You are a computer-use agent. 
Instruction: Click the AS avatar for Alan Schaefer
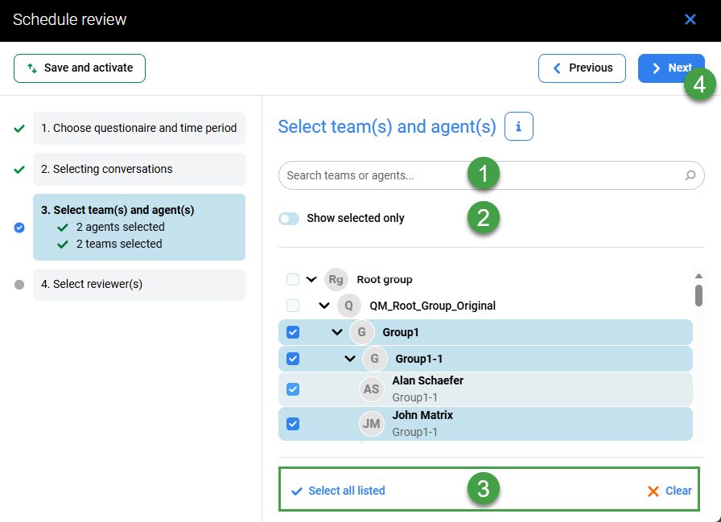point(371,389)
